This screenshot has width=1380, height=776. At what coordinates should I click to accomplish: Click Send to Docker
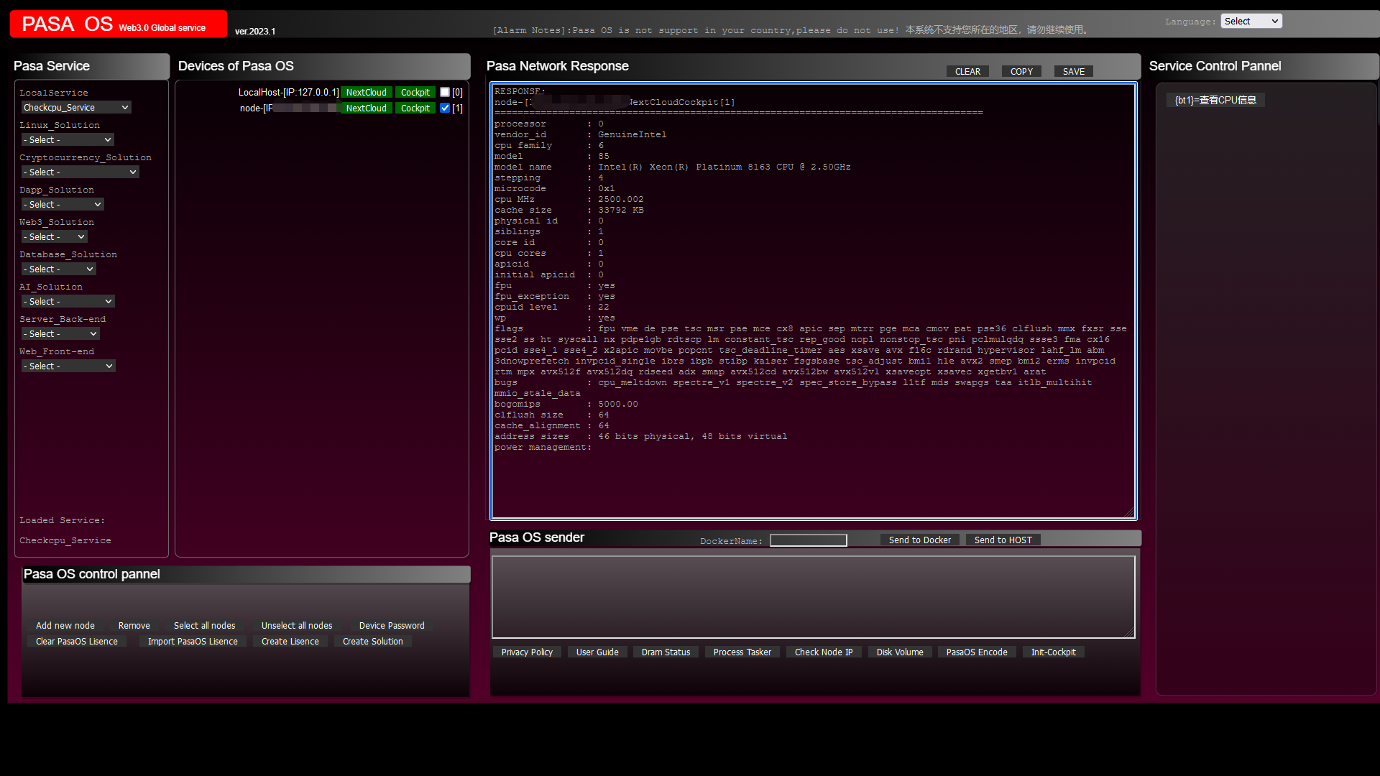[x=920, y=540]
